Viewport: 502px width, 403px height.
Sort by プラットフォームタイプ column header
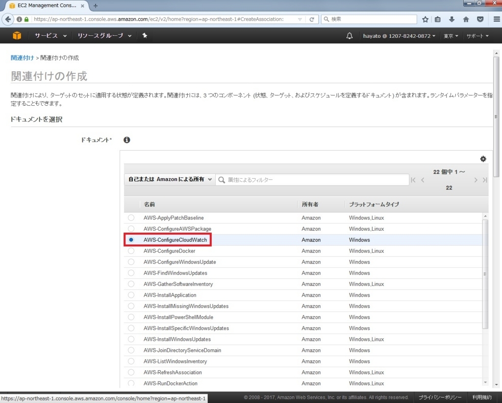click(374, 204)
